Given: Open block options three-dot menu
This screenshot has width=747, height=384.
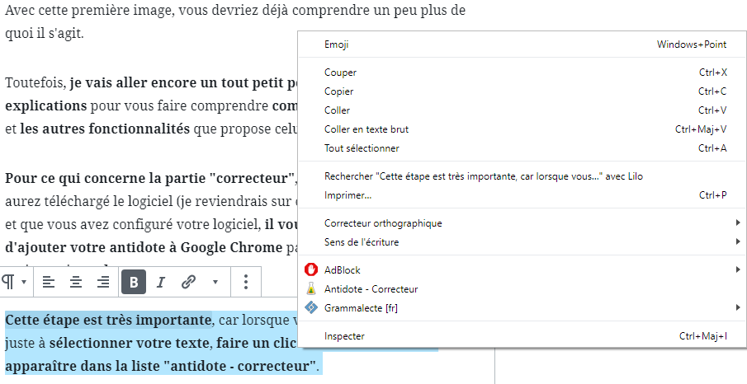Looking at the screenshot, I should point(246,282).
